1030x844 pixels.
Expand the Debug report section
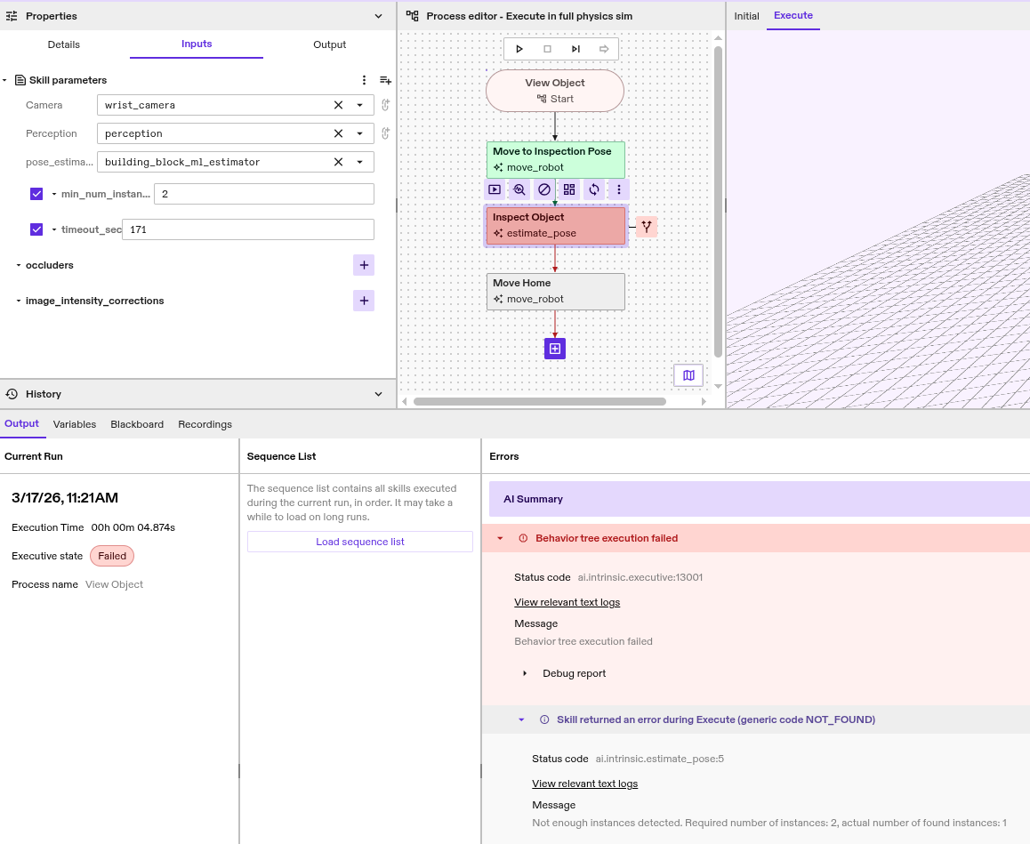coord(525,673)
